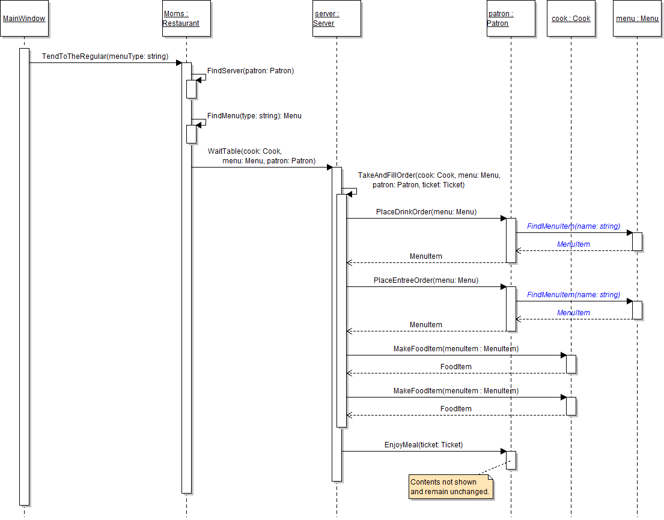Select the bottom FoodItem return label
Screen dimensions: 664x520
[455, 409]
